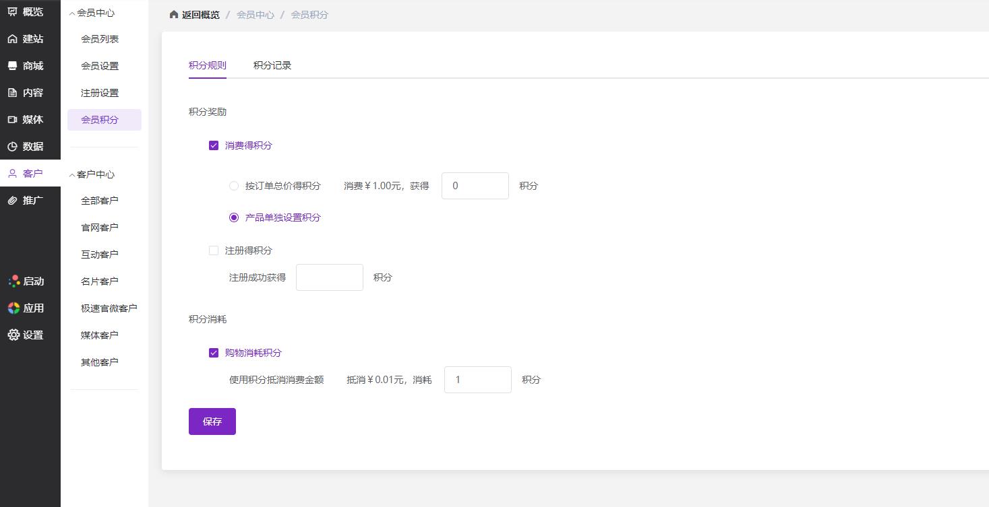The image size is (989, 507).
Task: Select the 按订单总价得积分 radio button
Action: click(234, 186)
